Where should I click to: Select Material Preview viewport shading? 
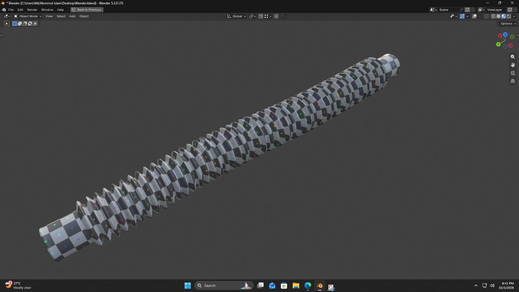(x=504, y=16)
